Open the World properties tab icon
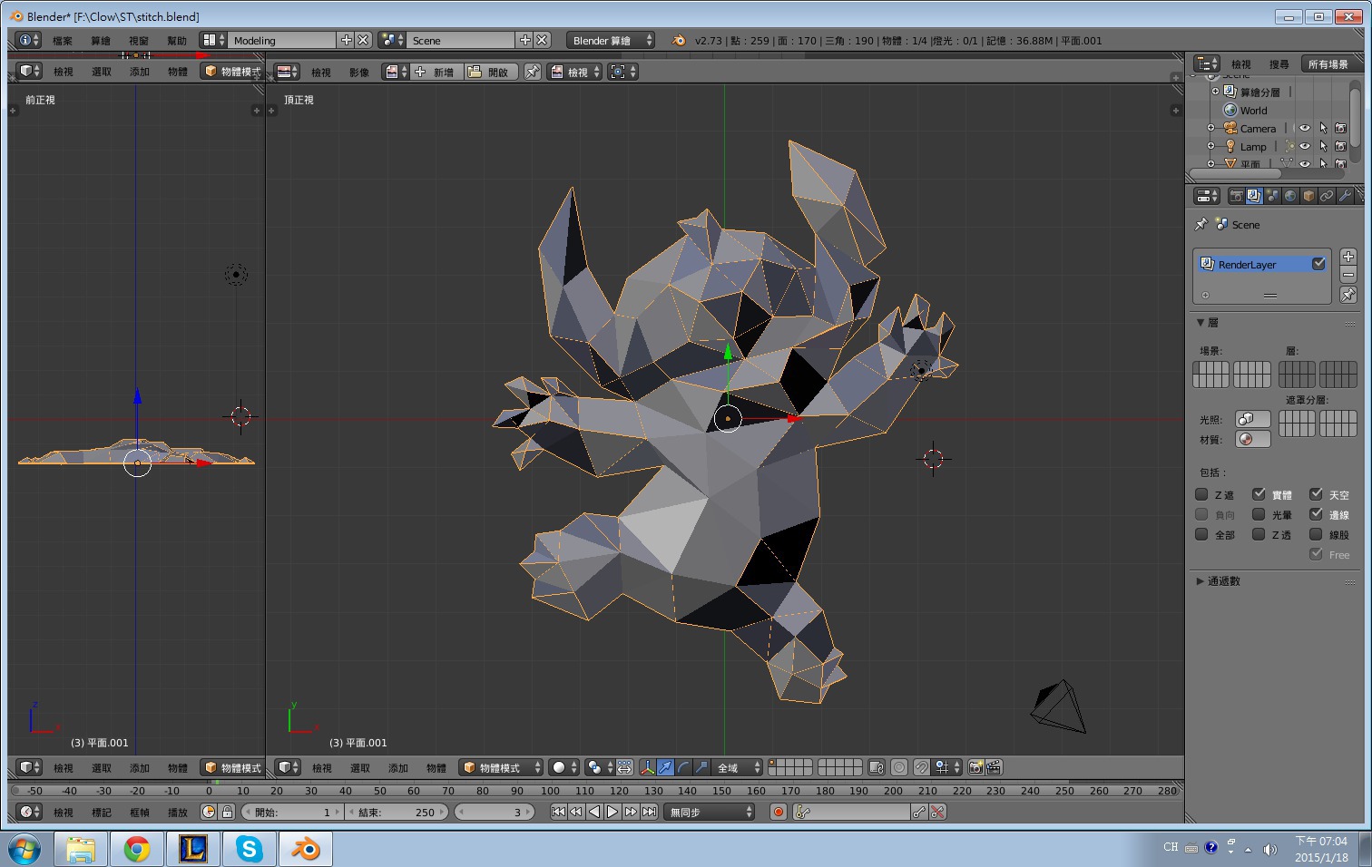Screen dimensions: 1372x867 coord(1289,196)
